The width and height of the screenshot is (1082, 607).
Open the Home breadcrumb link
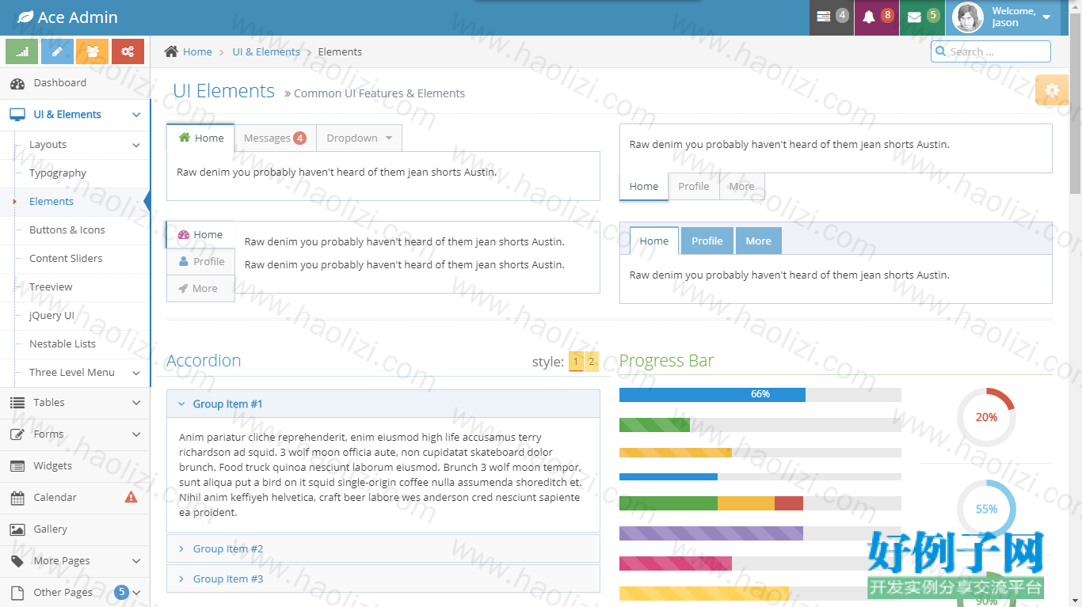point(197,51)
